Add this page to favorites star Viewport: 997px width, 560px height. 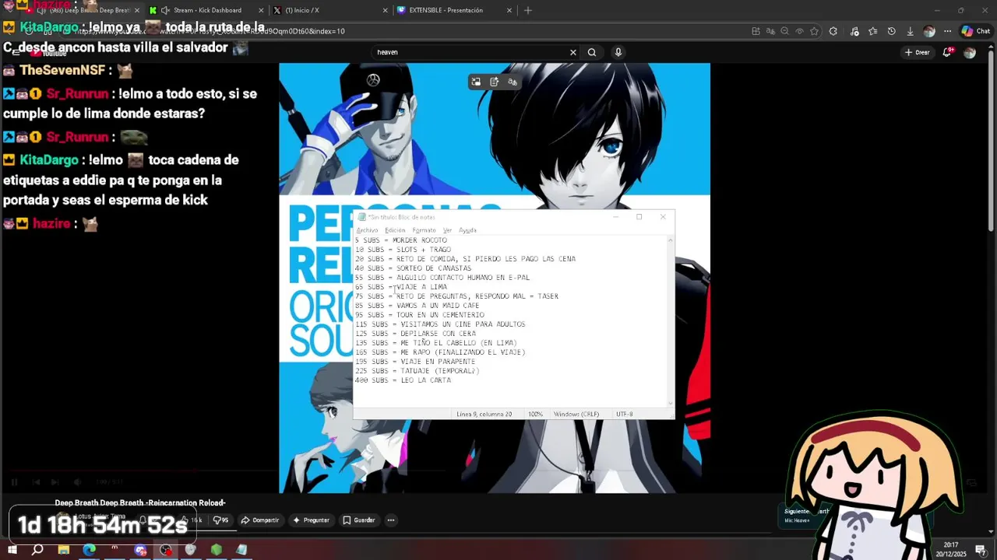click(x=814, y=31)
